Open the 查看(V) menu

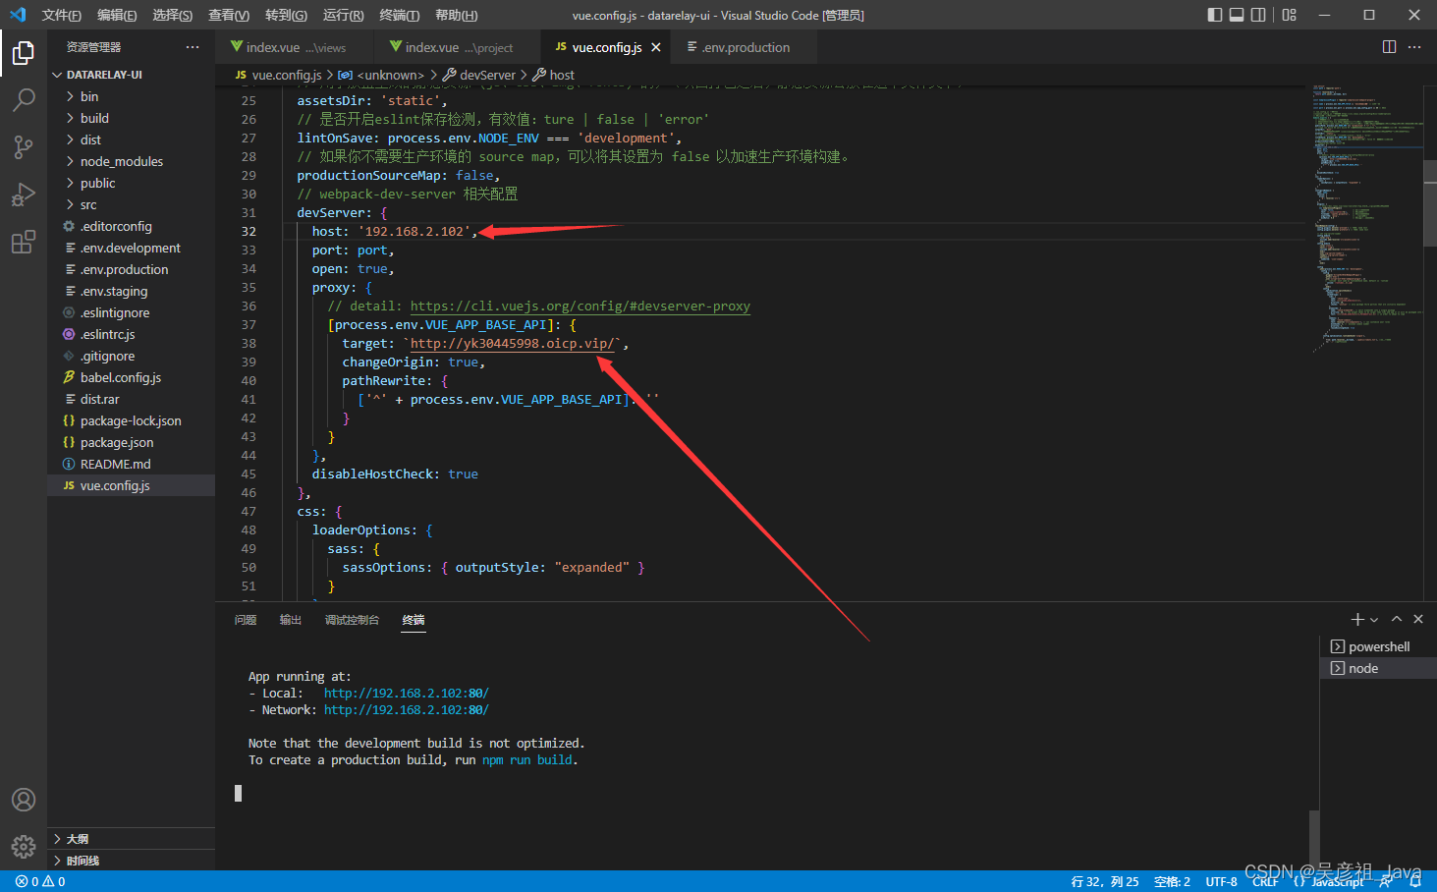coord(228,15)
